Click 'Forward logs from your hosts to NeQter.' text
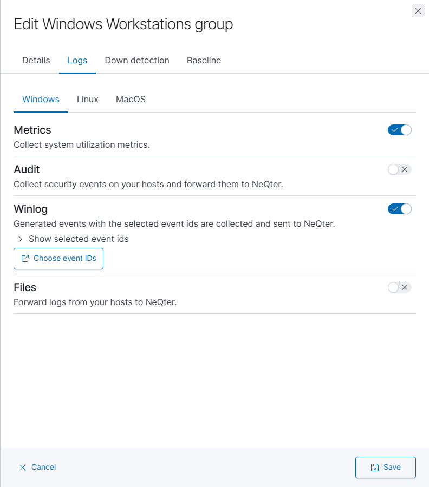429x487 pixels. pos(95,302)
